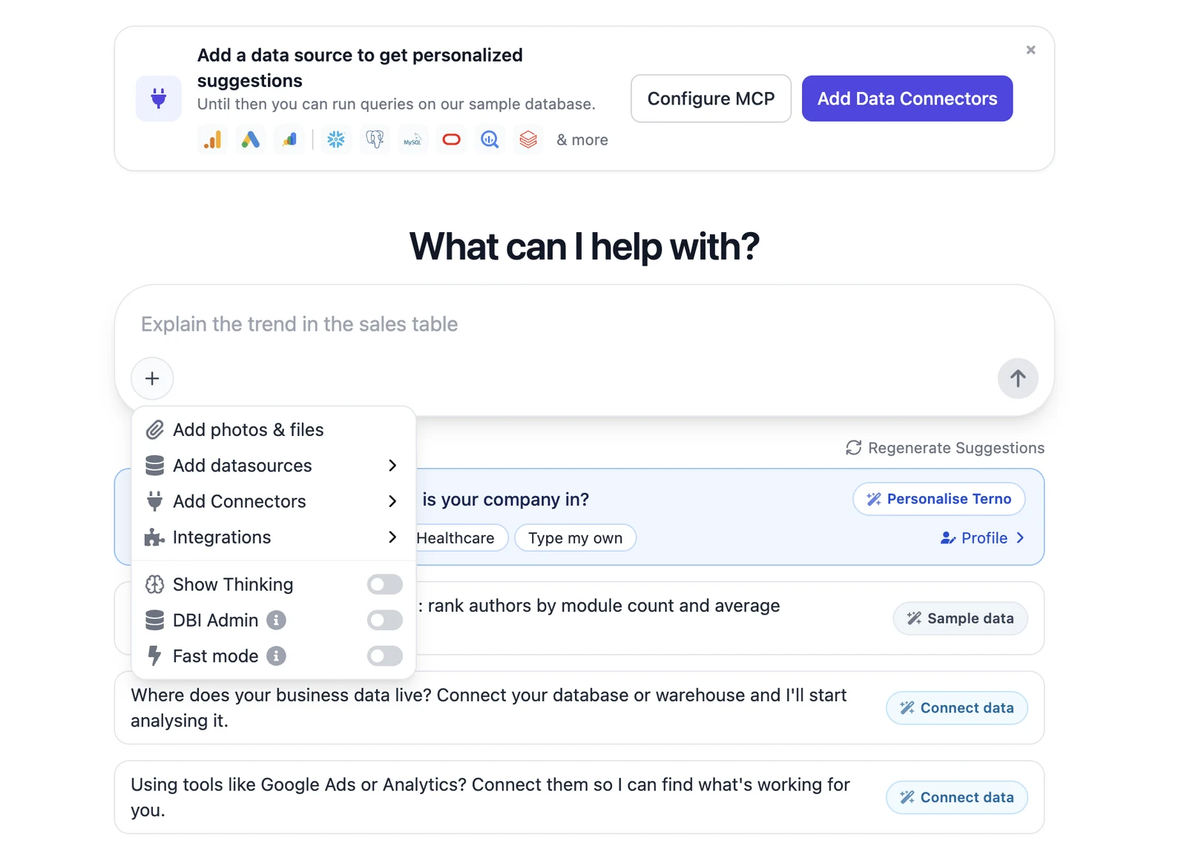The height and width of the screenshot is (863, 1187).
Task: Click the brain icon beside Show Thinking
Action: pyautogui.click(x=154, y=584)
